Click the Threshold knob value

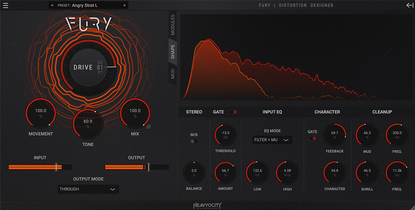tap(225, 135)
